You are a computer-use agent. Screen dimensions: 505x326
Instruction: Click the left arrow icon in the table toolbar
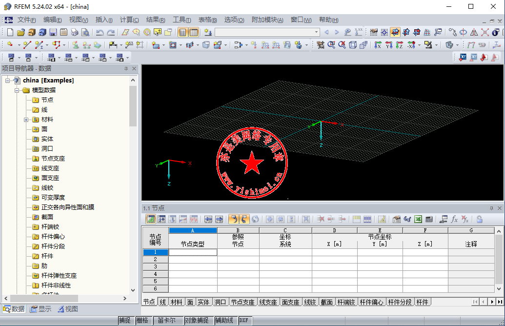[x=208, y=220]
